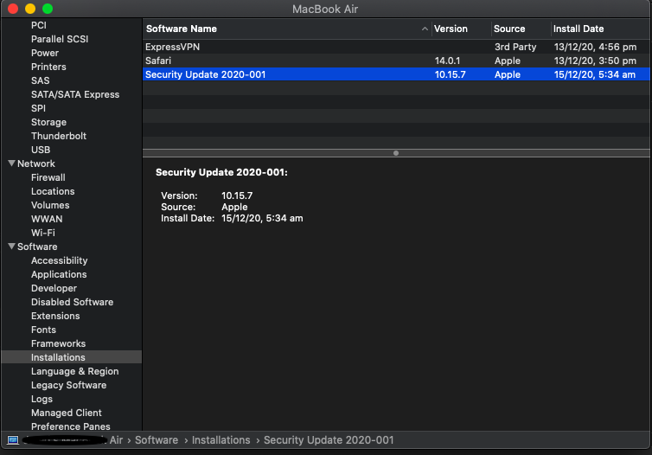
Task: Open Extensions under Software
Action: pyautogui.click(x=55, y=316)
